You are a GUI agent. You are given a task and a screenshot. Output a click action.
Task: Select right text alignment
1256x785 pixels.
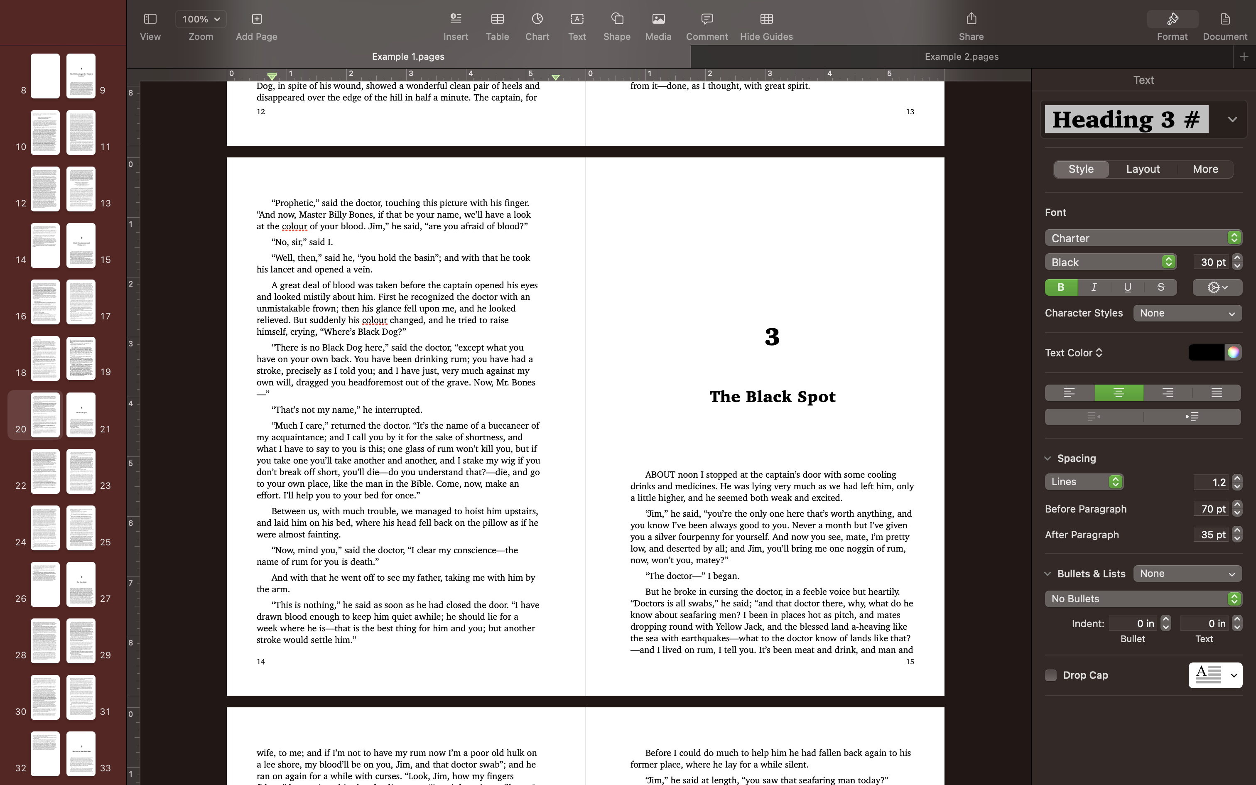(1167, 393)
